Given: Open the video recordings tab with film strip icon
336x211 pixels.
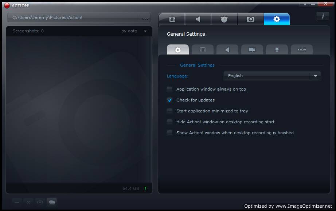Looking at the screenshot, I should click(x=172, y=19).
